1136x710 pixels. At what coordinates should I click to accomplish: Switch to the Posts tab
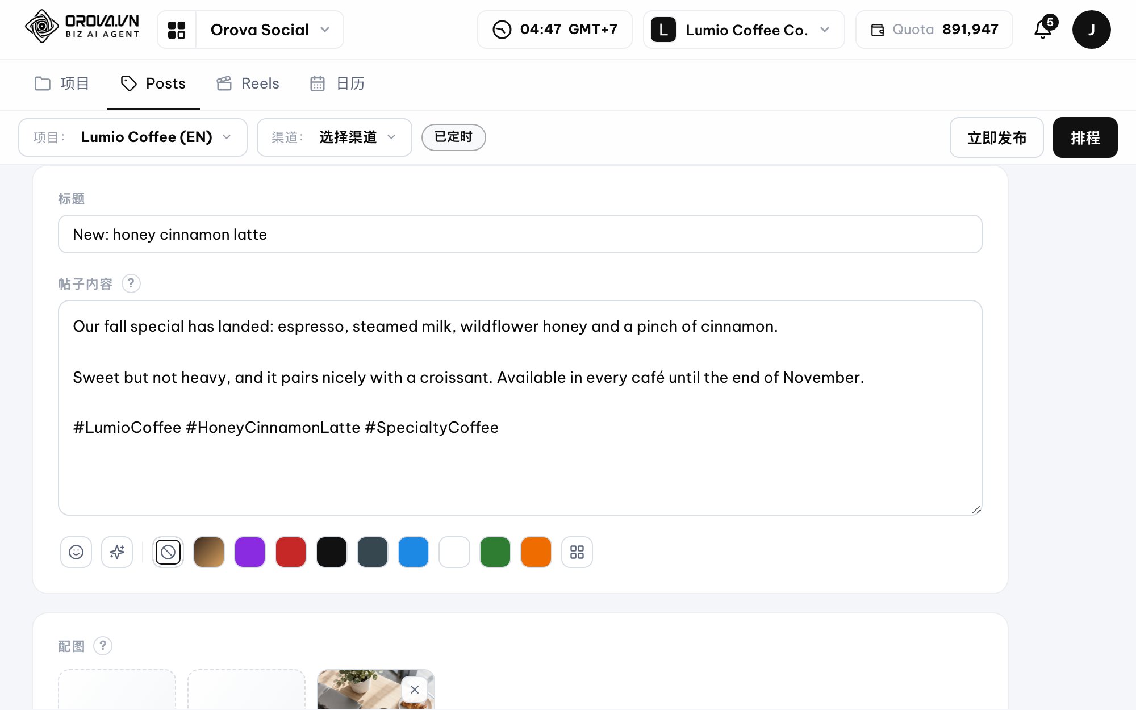pos(153,84)
